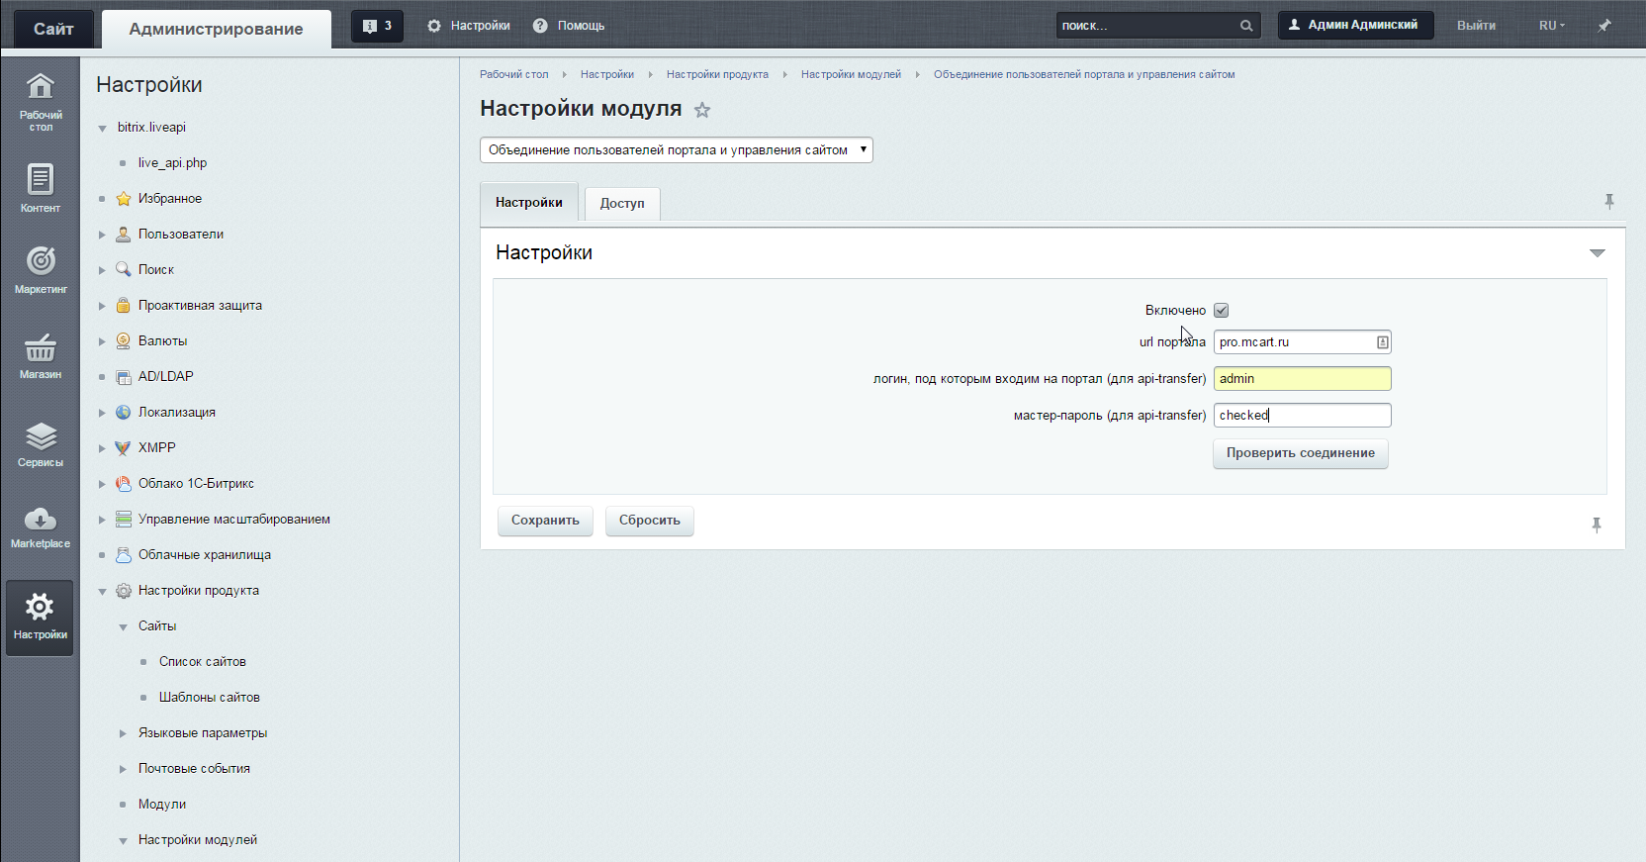Add page to favorites with star icon

(x=702, y=110)
